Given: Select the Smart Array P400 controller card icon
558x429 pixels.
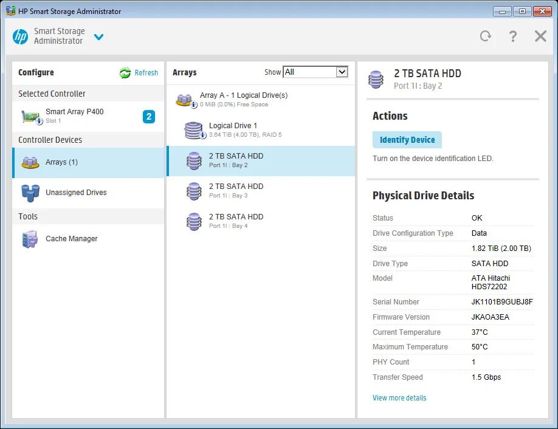Looking at the screenshot, I should click(x=32, y=117).
